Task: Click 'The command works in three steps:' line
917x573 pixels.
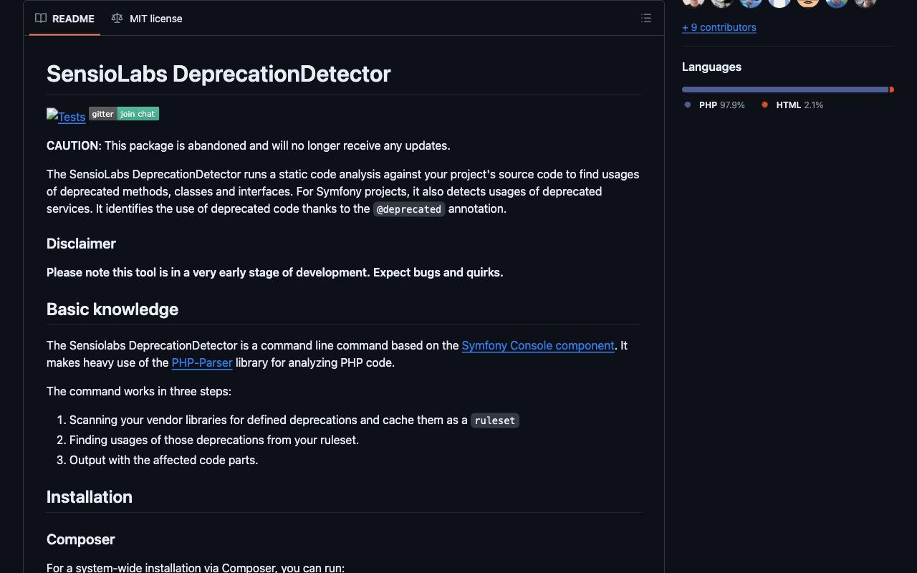Action: click(x=139, y=391)
